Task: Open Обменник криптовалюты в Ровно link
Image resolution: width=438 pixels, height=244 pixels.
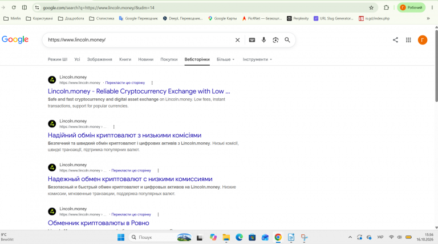Action: click(98, 223)
